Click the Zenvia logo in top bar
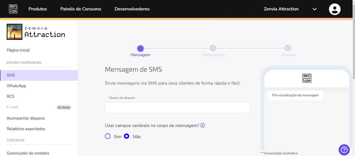Screen dimensions: 355x156 (x=13, y=9)
